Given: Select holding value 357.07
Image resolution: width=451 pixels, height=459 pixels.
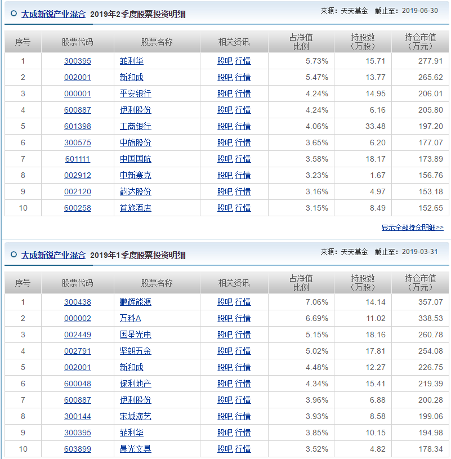Looking at the screenshot, I should (x=430, y=302).
